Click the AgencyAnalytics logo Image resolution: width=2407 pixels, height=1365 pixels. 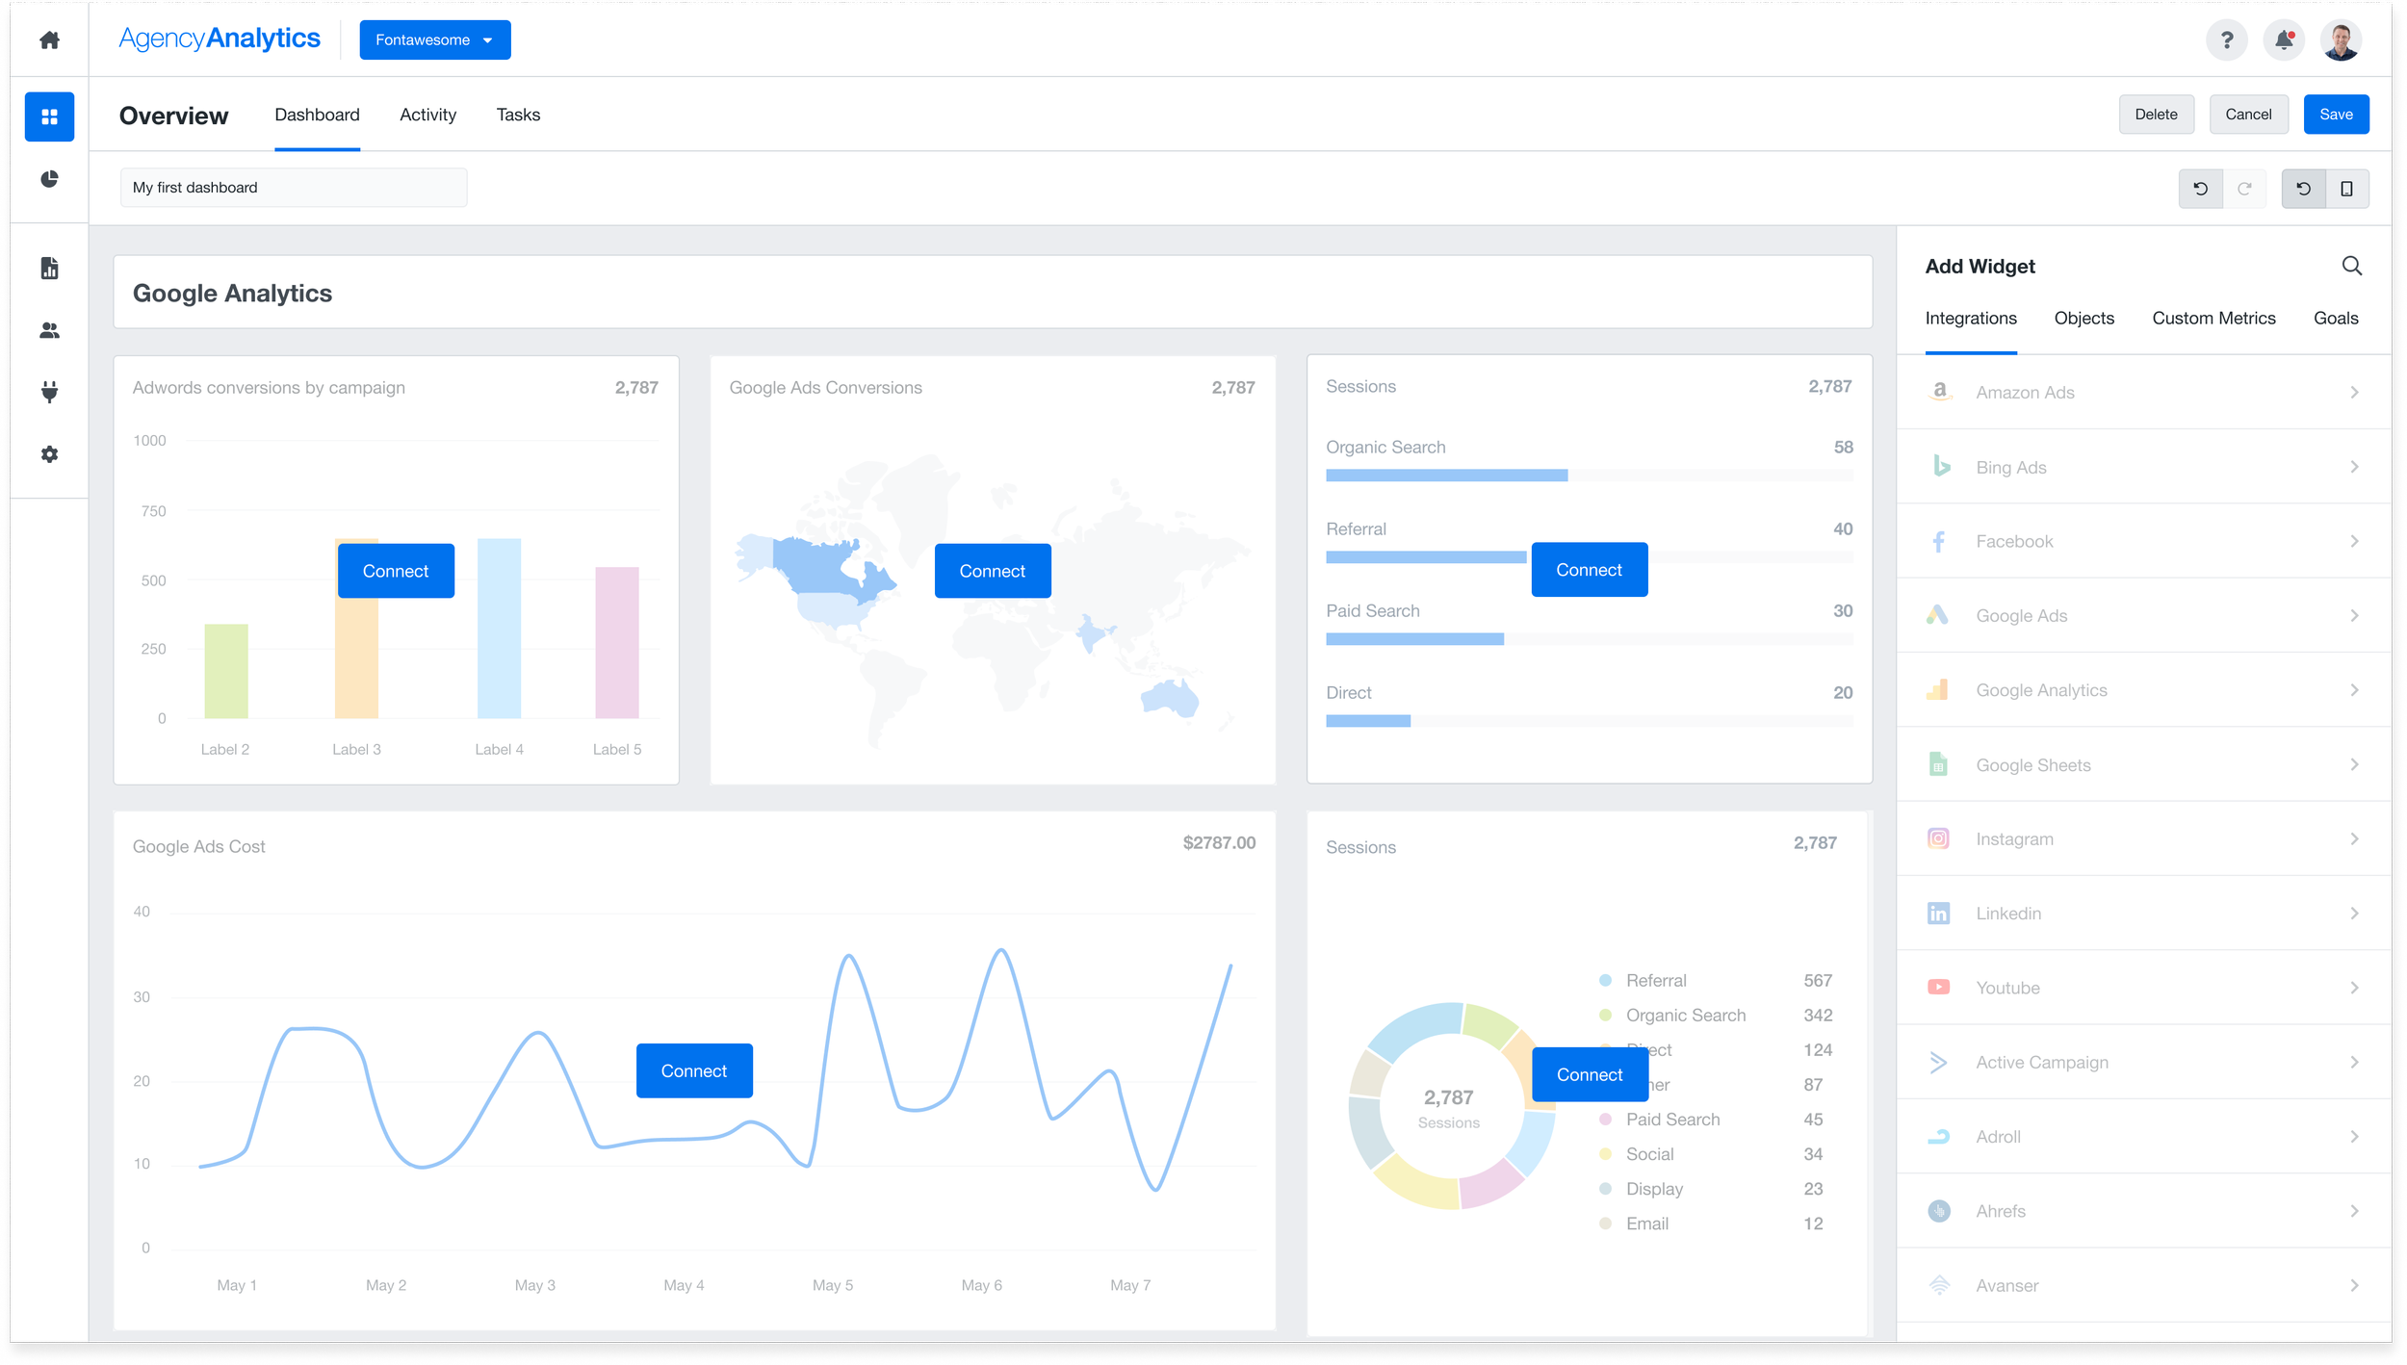[220, 39]
